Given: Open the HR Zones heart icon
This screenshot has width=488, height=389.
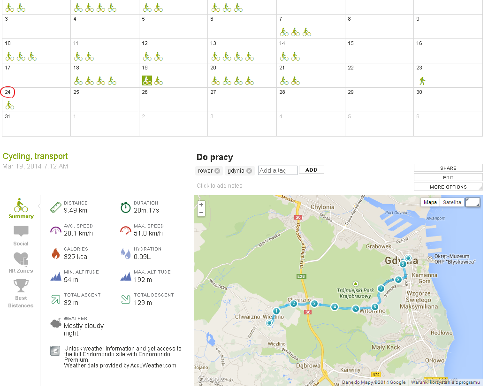Looking at the screenshot, I should click(x=21, y=259).
